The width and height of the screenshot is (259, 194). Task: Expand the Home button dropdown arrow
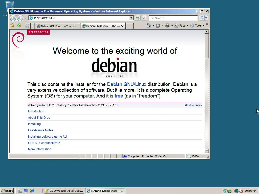point(153,26)
